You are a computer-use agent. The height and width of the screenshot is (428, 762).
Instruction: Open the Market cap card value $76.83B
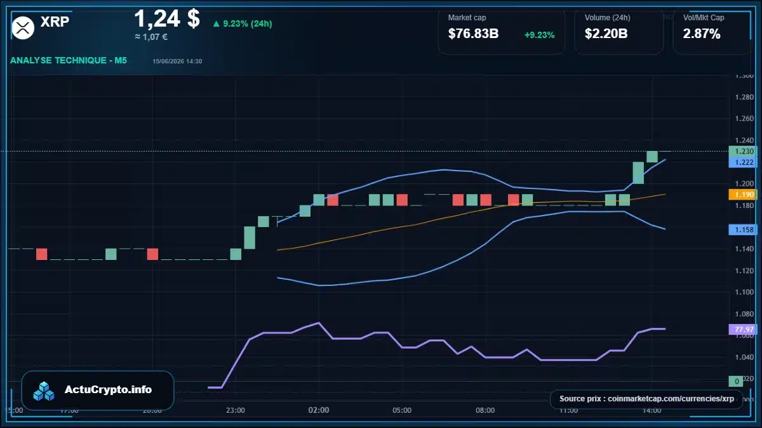473,34
